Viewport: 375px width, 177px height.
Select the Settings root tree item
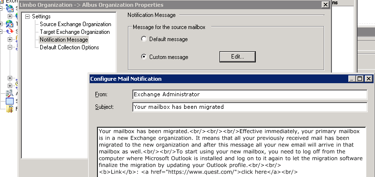click(41, 16)
